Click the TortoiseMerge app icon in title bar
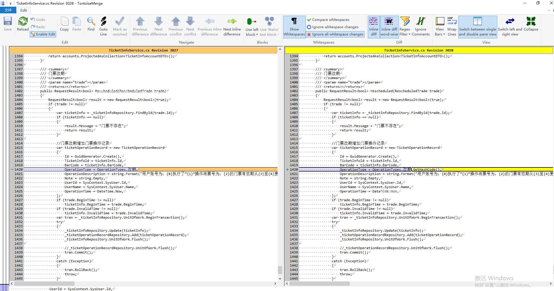 pos(3,3)
